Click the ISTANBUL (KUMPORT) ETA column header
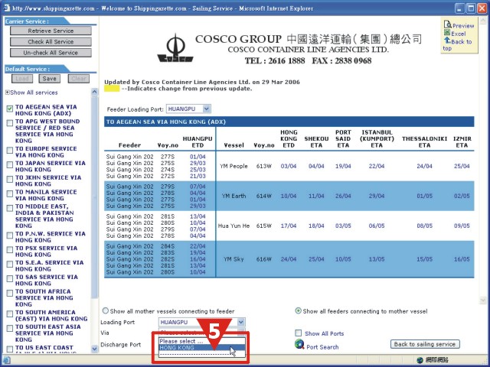This screenshot has height=367, width=490. (x=377, y=138)
